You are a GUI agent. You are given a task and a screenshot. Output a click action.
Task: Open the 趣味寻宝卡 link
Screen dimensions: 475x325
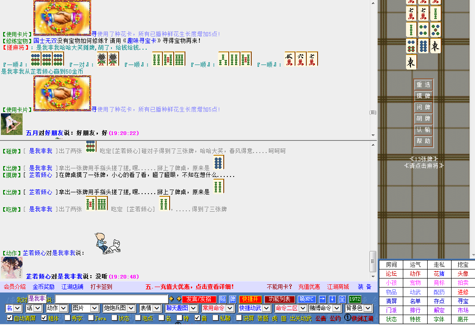pos(142,41)
